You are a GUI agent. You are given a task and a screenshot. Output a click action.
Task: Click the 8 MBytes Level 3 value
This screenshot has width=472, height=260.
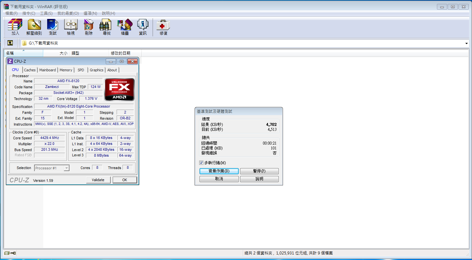pyautogui.click(x=101, y=155)
